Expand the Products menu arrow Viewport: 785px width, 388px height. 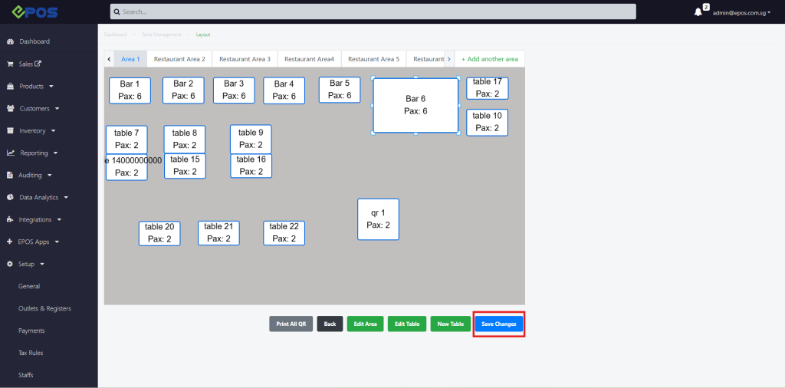(x=51, y=87)
